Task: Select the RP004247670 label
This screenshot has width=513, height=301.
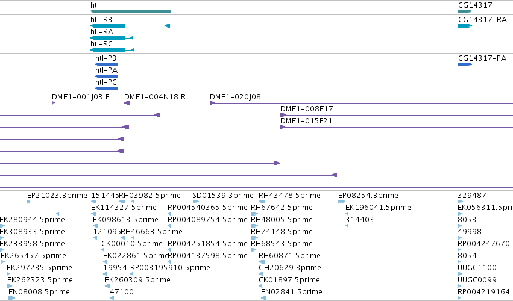Action: [x=485, y=244]
